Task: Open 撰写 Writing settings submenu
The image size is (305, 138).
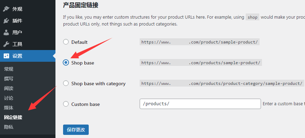Action: coord(9,79)
